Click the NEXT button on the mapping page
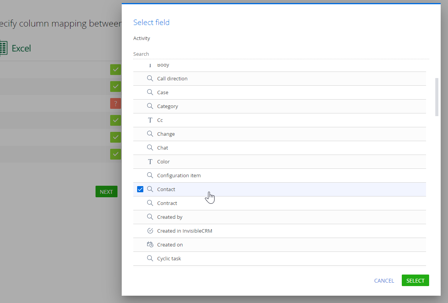 pyautogui.click(x=106, y=192)
